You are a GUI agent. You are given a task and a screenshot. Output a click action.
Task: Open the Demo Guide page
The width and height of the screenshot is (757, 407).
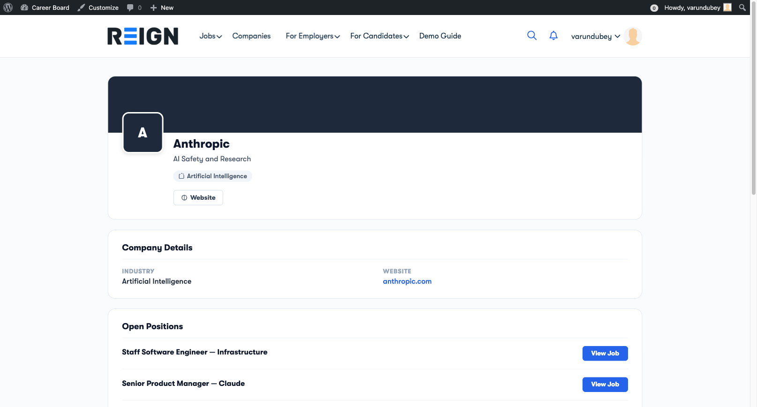point(440,36)
